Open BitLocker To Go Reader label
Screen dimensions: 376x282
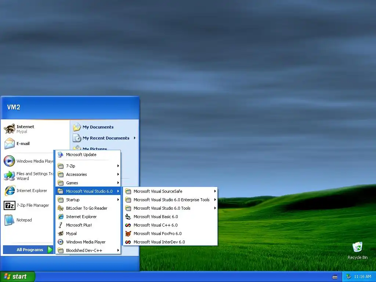pyautogui.click(x=87, y=208)
